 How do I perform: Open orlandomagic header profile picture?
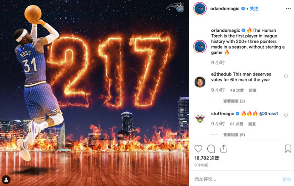(x=200, y=8)
